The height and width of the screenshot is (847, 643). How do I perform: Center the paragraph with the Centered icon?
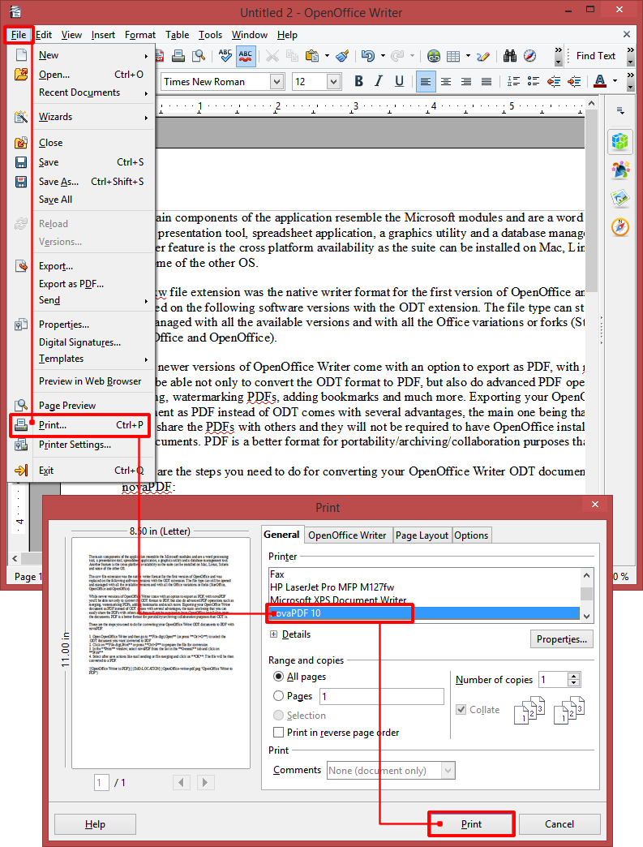click(x=446, y=82)
